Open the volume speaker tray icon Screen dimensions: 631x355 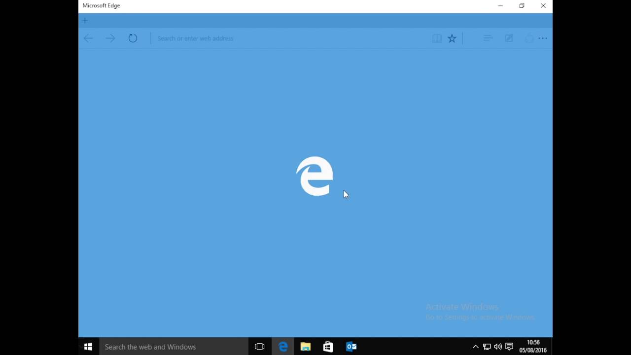coord(498,347)
